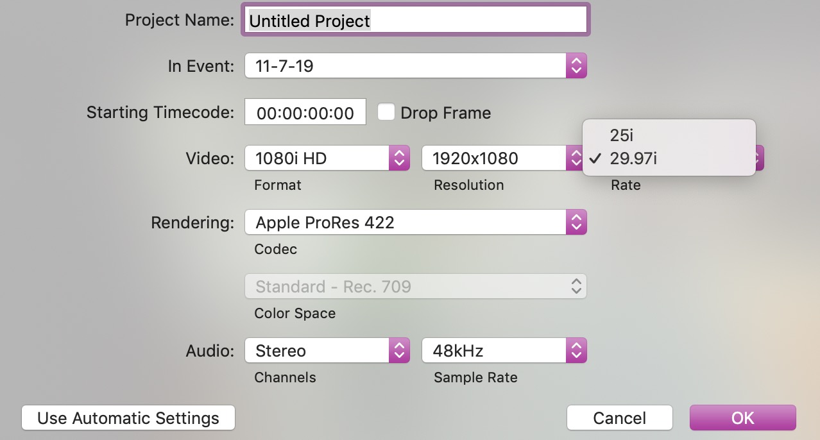Click the Project Name text field
This screenshot has width=820, height=440.
pos(416,21)
